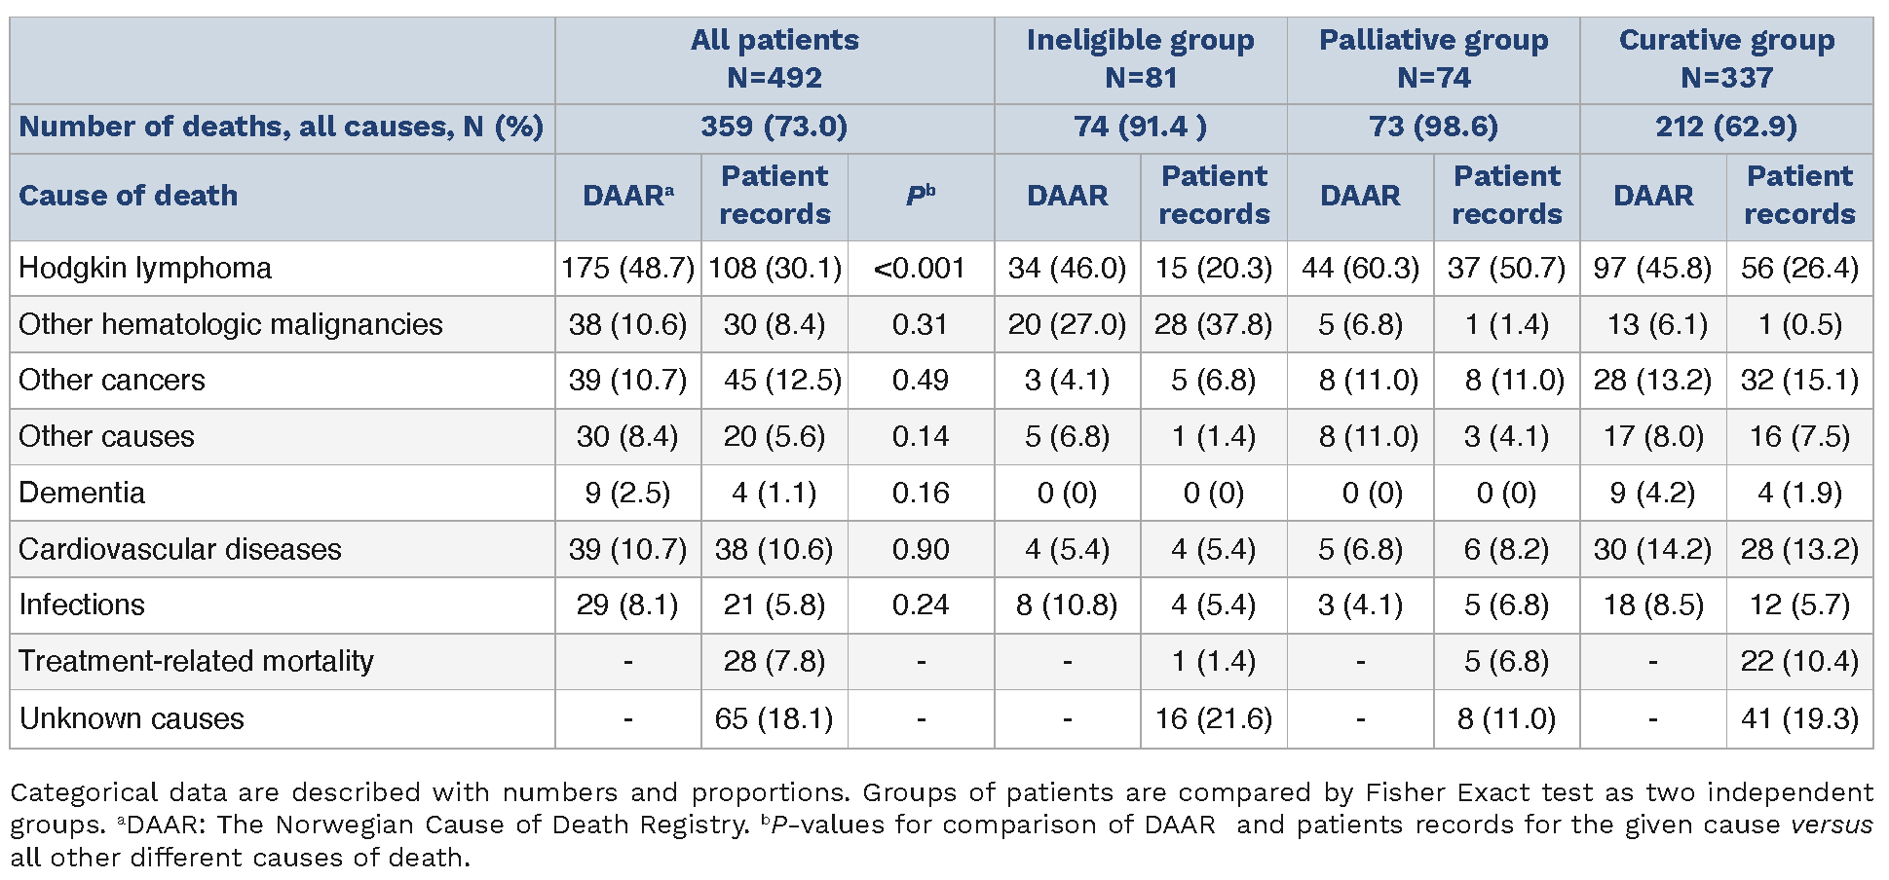Click the "Dementia" row label
Screen dimensions: 1889x880
[x=82, y=493]
